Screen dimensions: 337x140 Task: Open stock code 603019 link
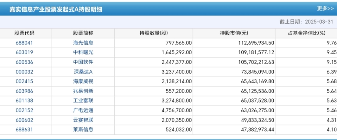[x=24, y=52]
